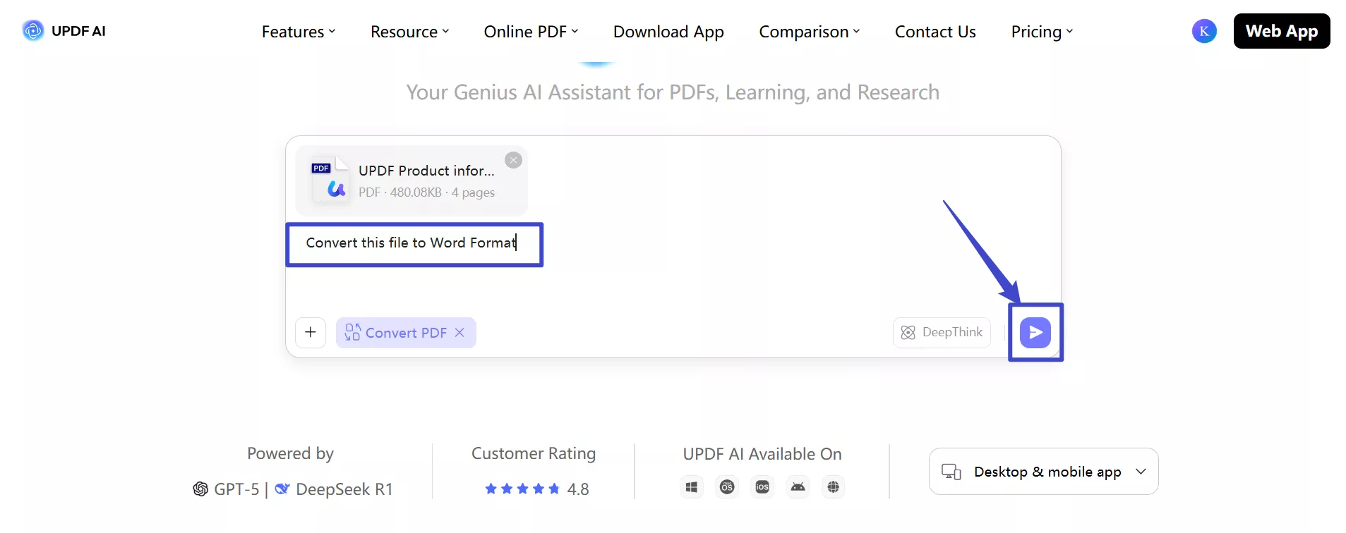
Task: Open the Desktop & mobile app dropdown
Action: point(1043,472)
